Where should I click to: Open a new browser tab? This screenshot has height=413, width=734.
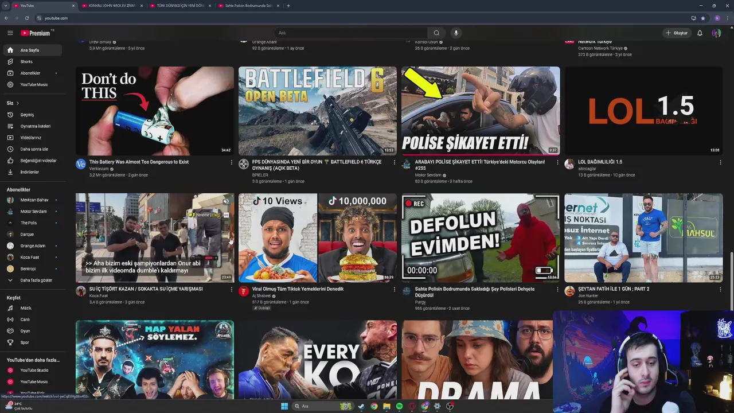(x=288, y=6)
